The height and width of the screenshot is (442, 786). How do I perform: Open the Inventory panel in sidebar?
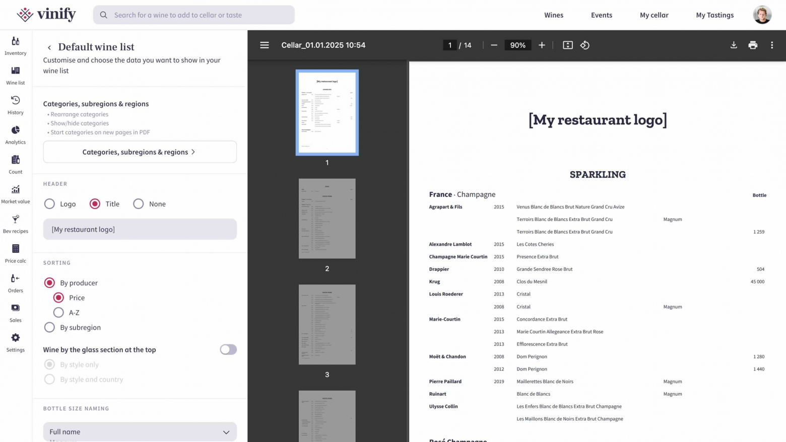tap(15, 45)
